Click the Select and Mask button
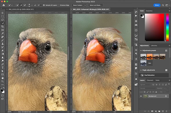Viewport: 171px width, 113px height. point(95,5)
